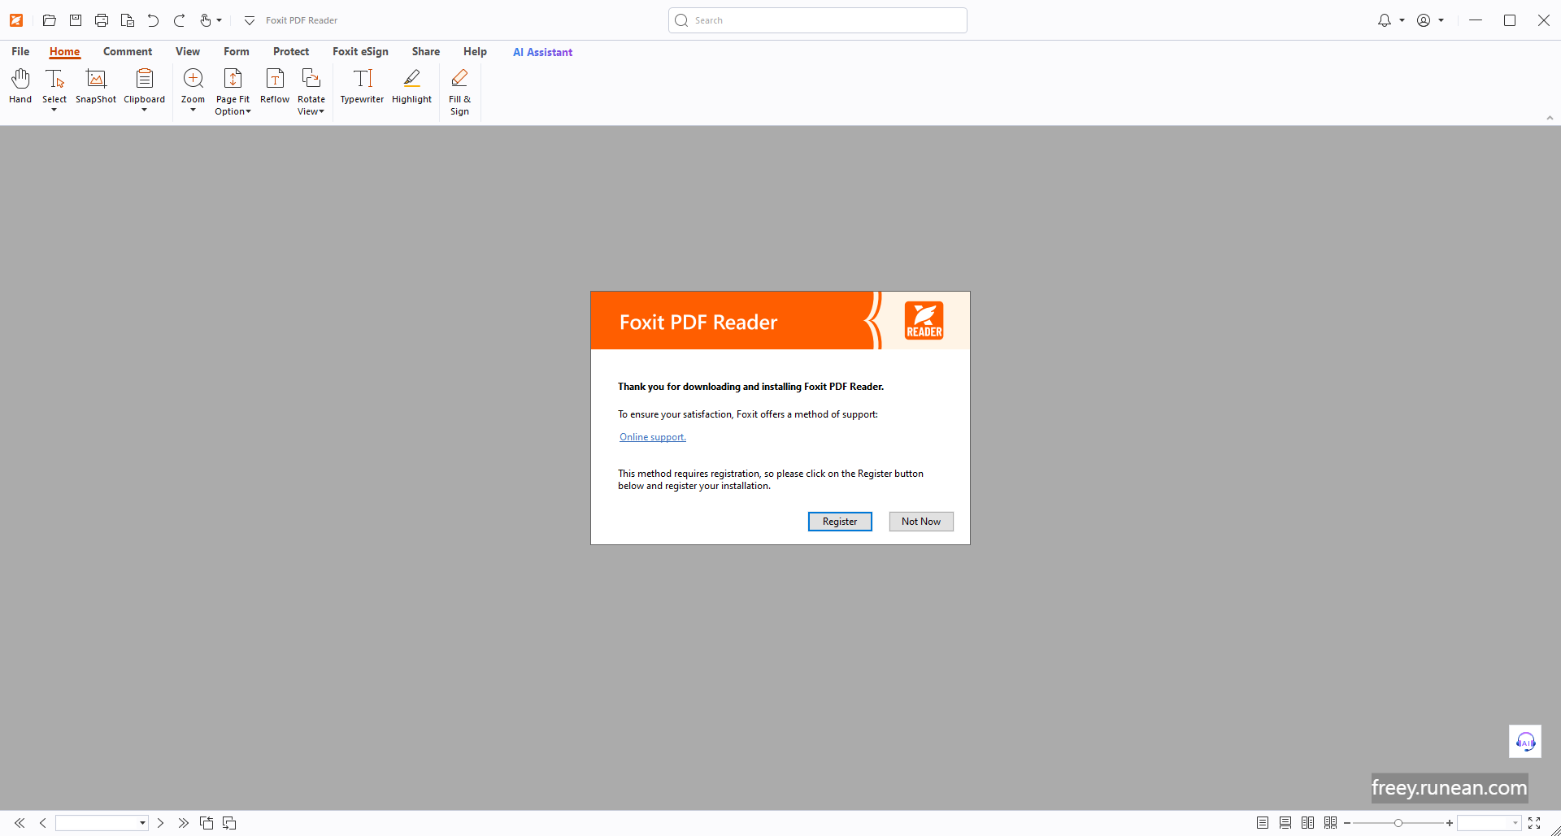
Task: Open the File menu
Action: 20,51
